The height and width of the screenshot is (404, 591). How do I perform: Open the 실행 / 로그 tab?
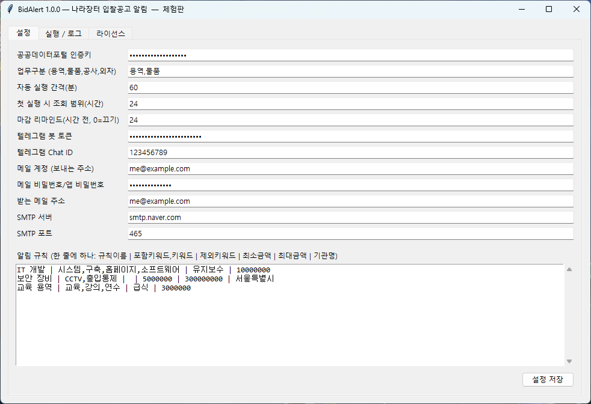point(63,34)
